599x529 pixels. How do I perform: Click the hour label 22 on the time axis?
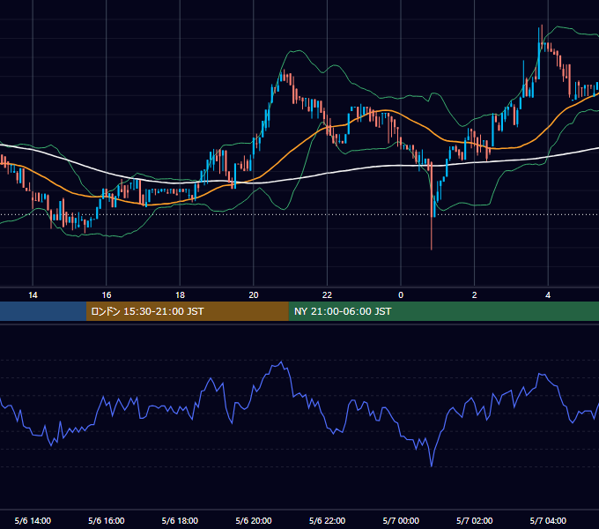click(327, 295)
